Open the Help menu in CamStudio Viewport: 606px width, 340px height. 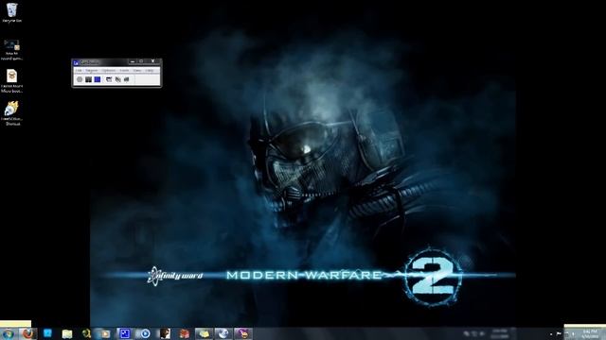point(150,71)
